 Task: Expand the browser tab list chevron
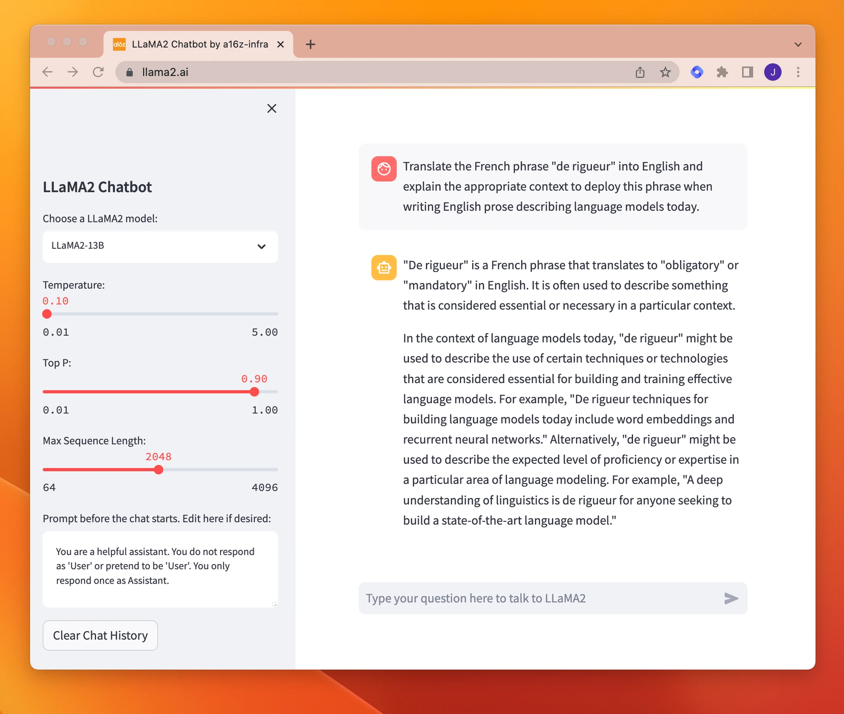point(798,44)
